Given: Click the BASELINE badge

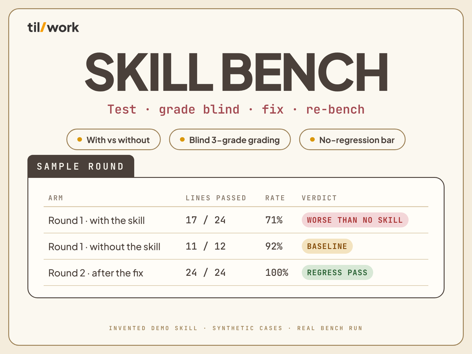Looking at the screenshot, I should 327,246.
